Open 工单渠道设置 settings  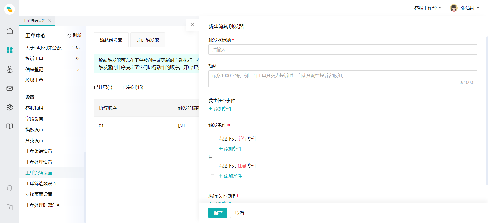(39, 151)
